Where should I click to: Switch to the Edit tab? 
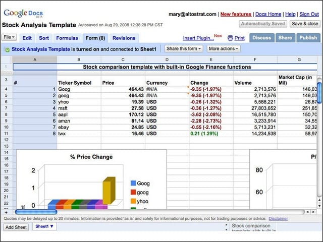point(27,38)
